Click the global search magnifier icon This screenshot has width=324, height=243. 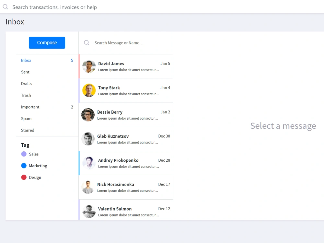point(6,7)
